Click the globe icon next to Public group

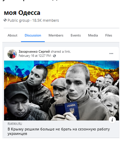point(5,20)
